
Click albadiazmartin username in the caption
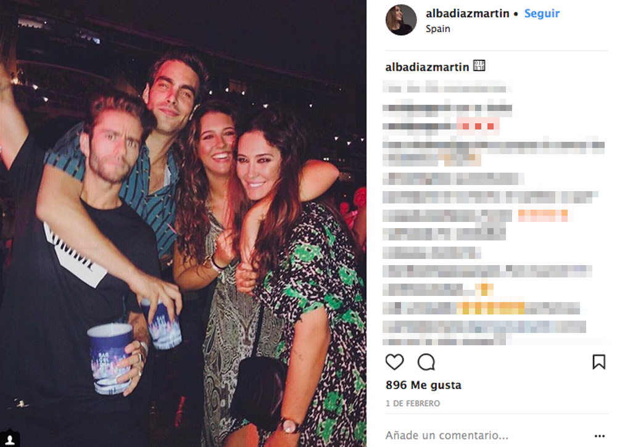tap(427, 67)
